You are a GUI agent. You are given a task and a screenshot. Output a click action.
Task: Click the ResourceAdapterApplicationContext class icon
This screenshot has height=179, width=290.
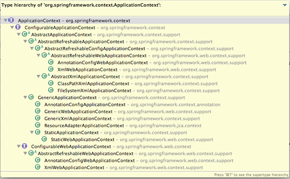pos(37,125)
